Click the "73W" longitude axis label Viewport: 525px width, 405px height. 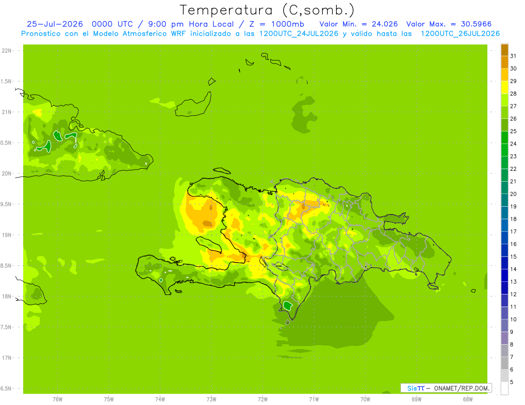click(x=211, y=399)
